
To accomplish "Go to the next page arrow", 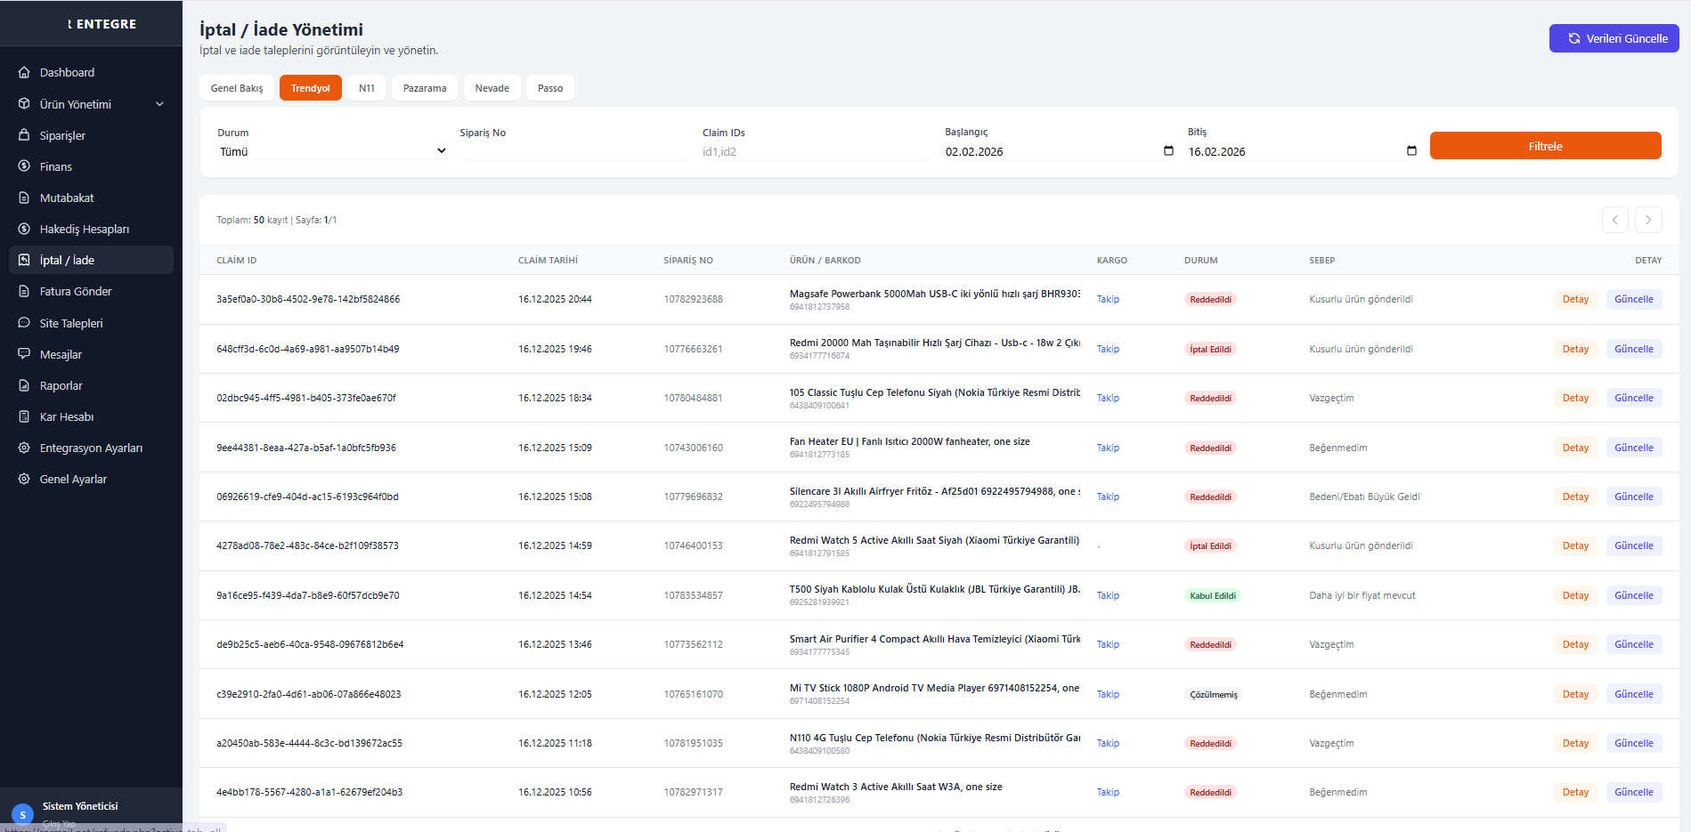I will (1648, 220).
